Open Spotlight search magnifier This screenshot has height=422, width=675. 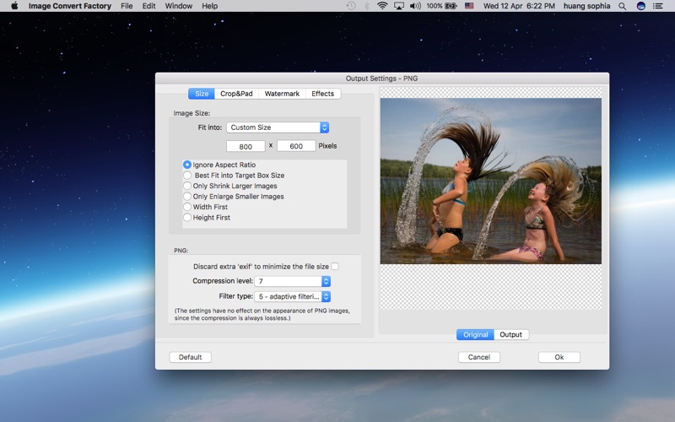(622, 6)
